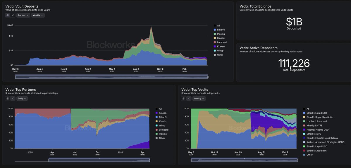Viewport: 351px width, 168px height.
Task: Click the Veda: Active Depositors title
Action: [x=259, y=48]
